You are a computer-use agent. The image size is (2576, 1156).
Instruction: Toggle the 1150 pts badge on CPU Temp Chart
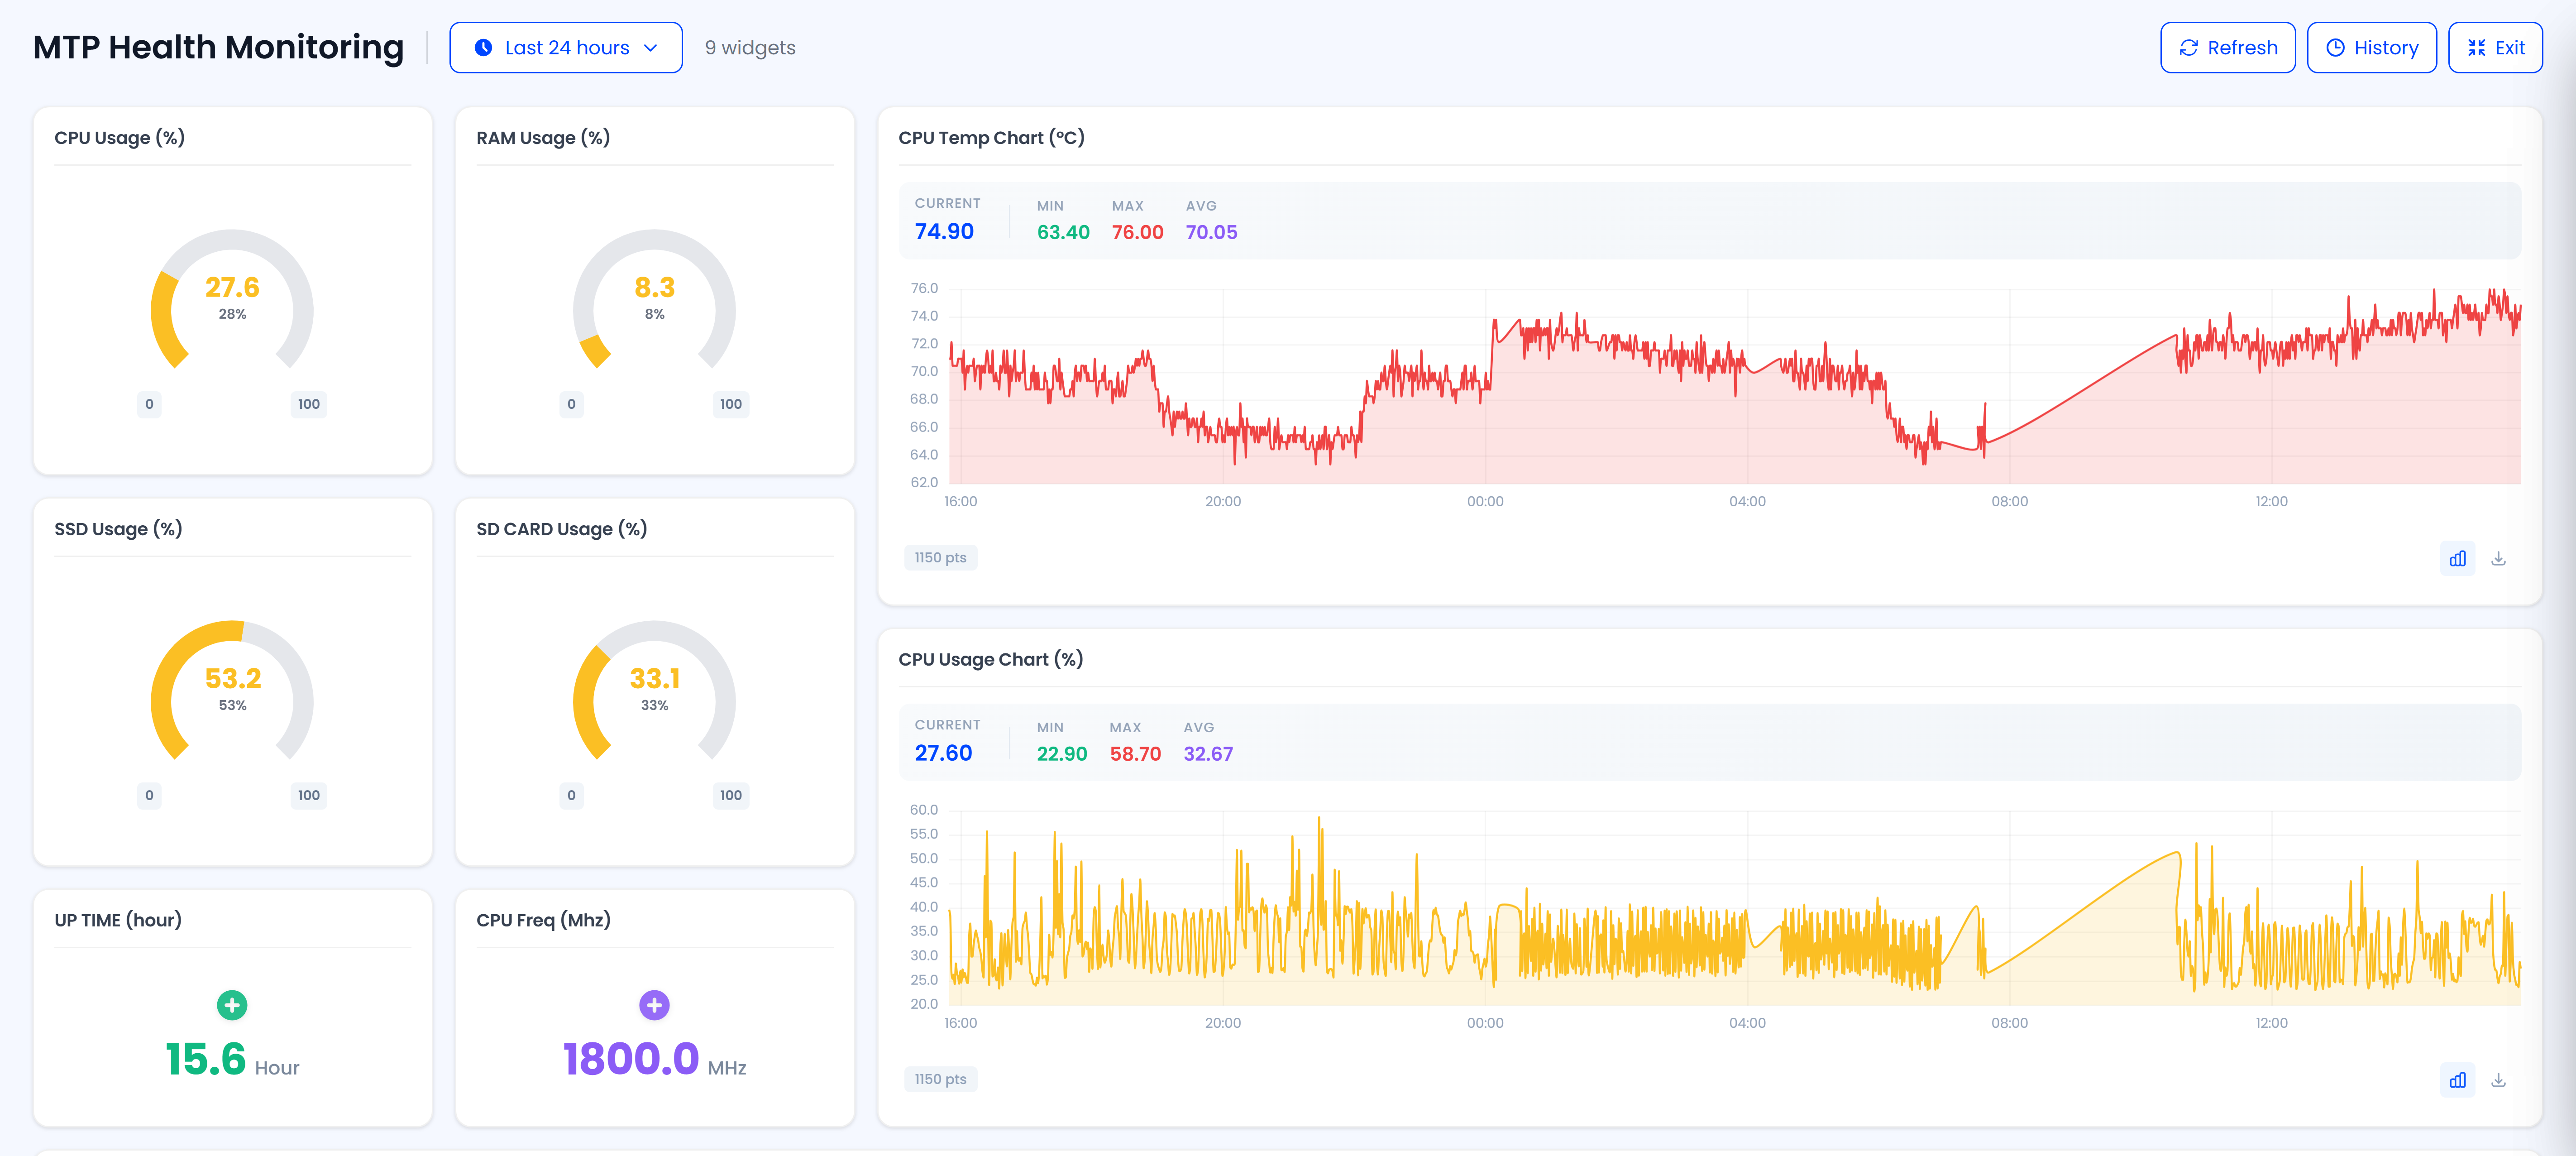940,557
